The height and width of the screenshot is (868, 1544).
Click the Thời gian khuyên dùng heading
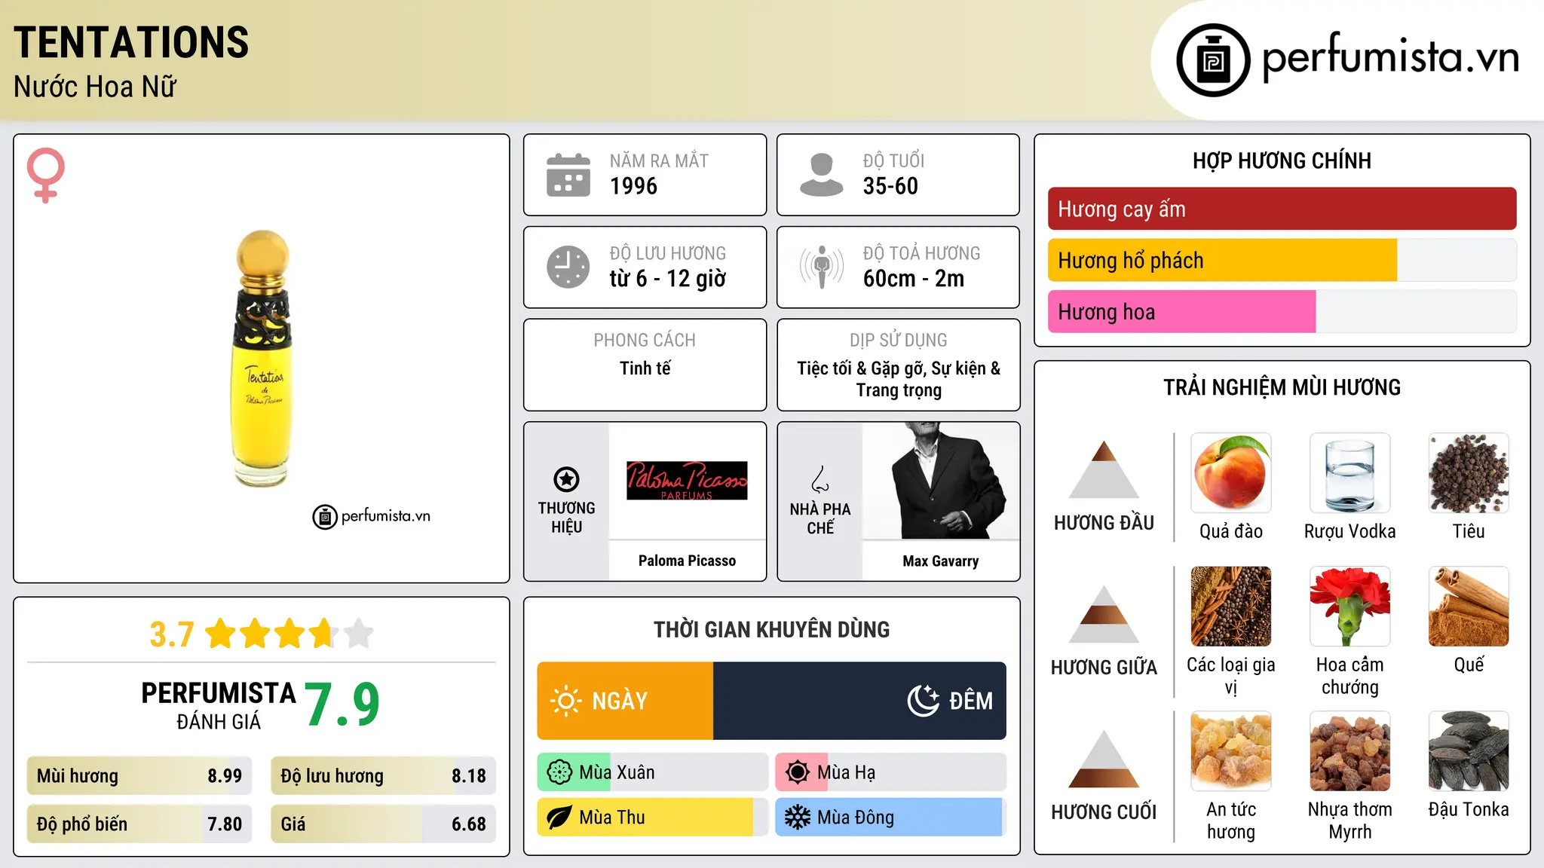pyautogui.click(x=772, y=629)
